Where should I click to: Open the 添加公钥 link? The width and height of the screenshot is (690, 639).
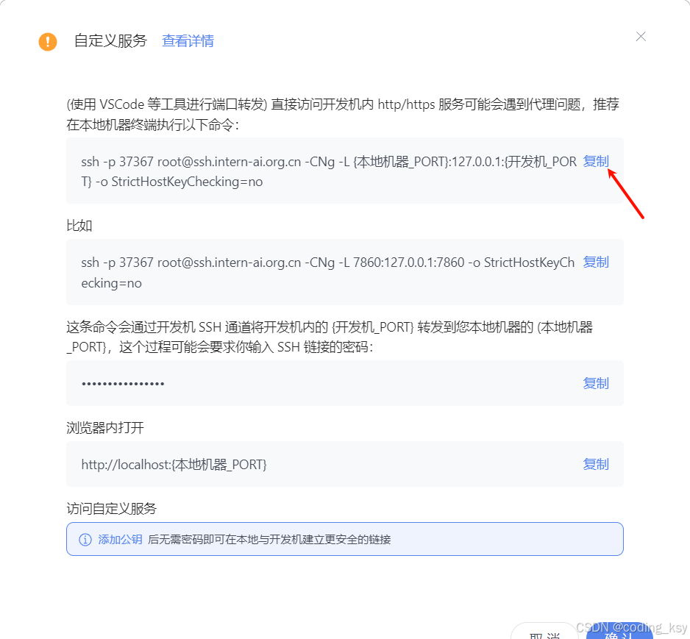[120, 540]
